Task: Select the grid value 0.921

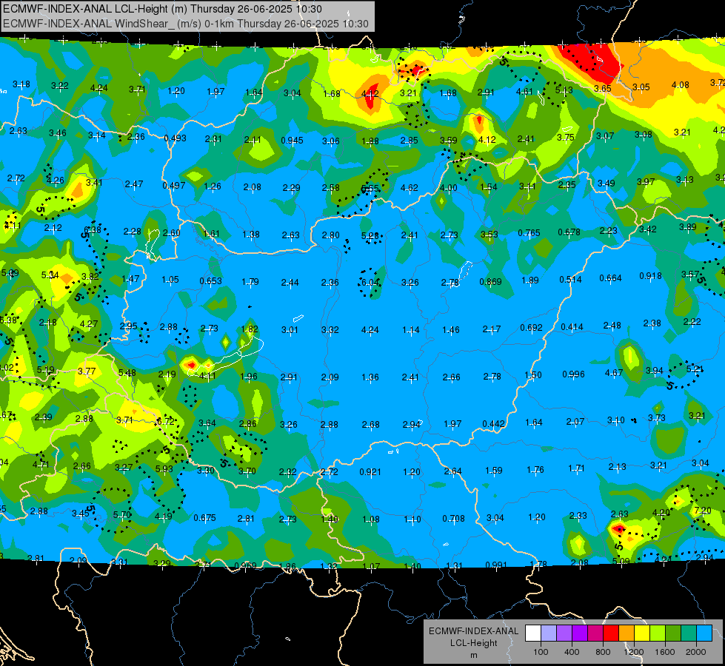Action: (370, 472)
